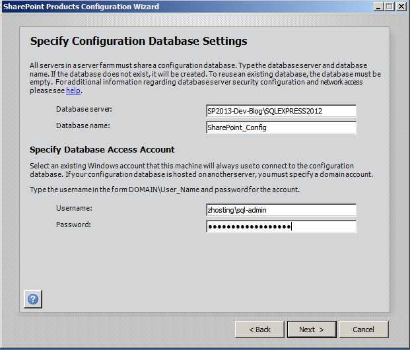The height and width of the screenshot is (350, 410).
Task: Click the blue question mark help icon
Action: [33, 299]
